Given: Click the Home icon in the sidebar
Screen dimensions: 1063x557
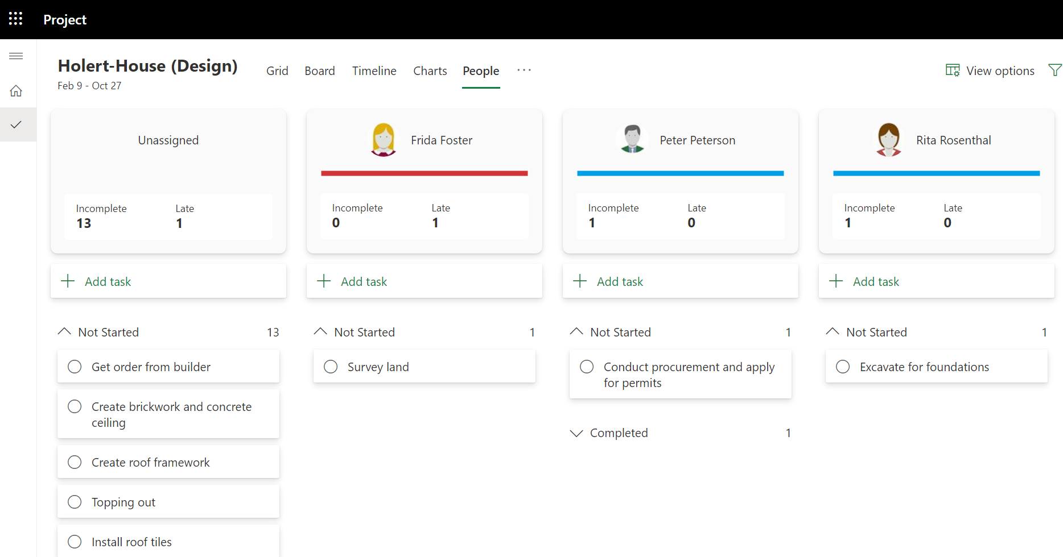Looking at the screenshot, I should (16, 90).
